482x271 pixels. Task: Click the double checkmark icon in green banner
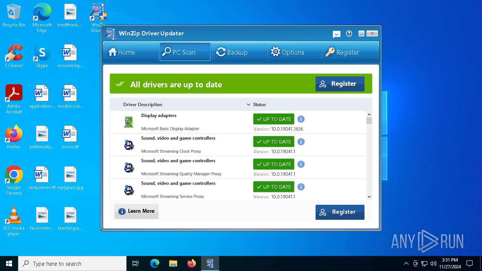coord(120,84)
